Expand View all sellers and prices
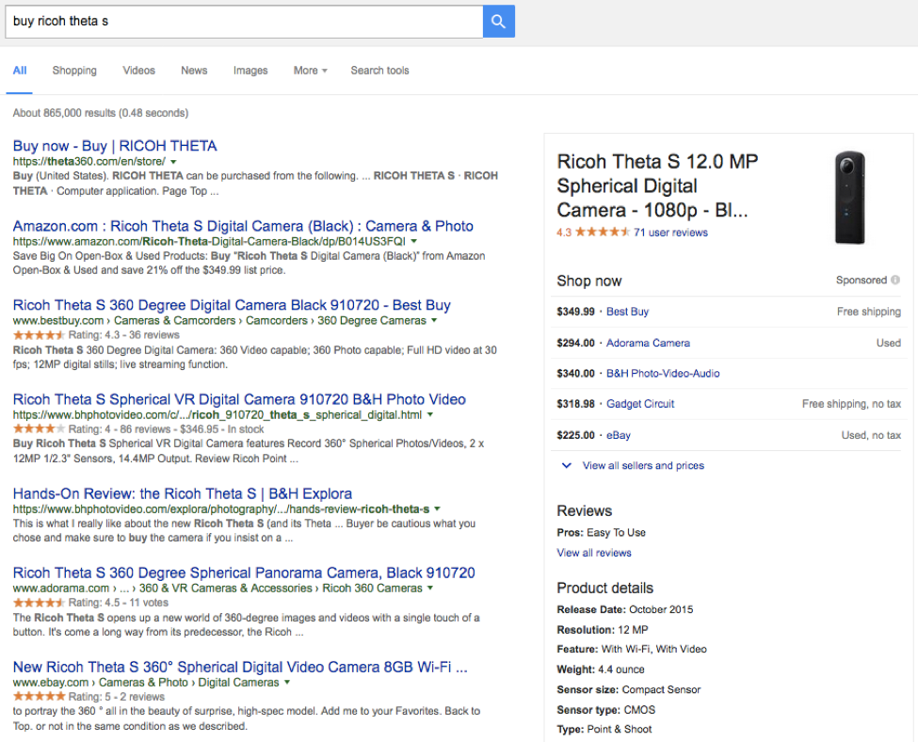This screenshot has width=918, height=742. click(642, 466)
